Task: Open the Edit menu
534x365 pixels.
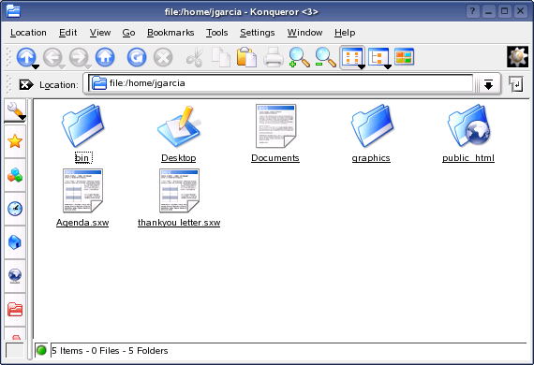Action: tap(67, 33)
